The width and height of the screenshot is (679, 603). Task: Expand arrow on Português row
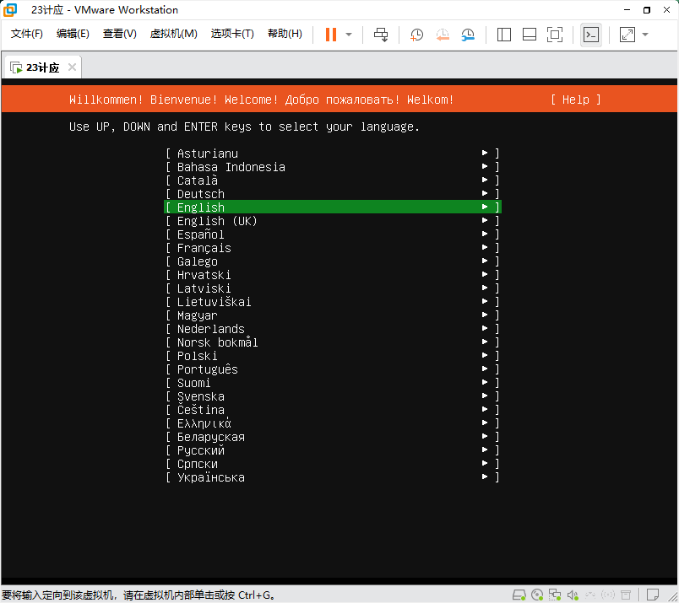point(485,369)
